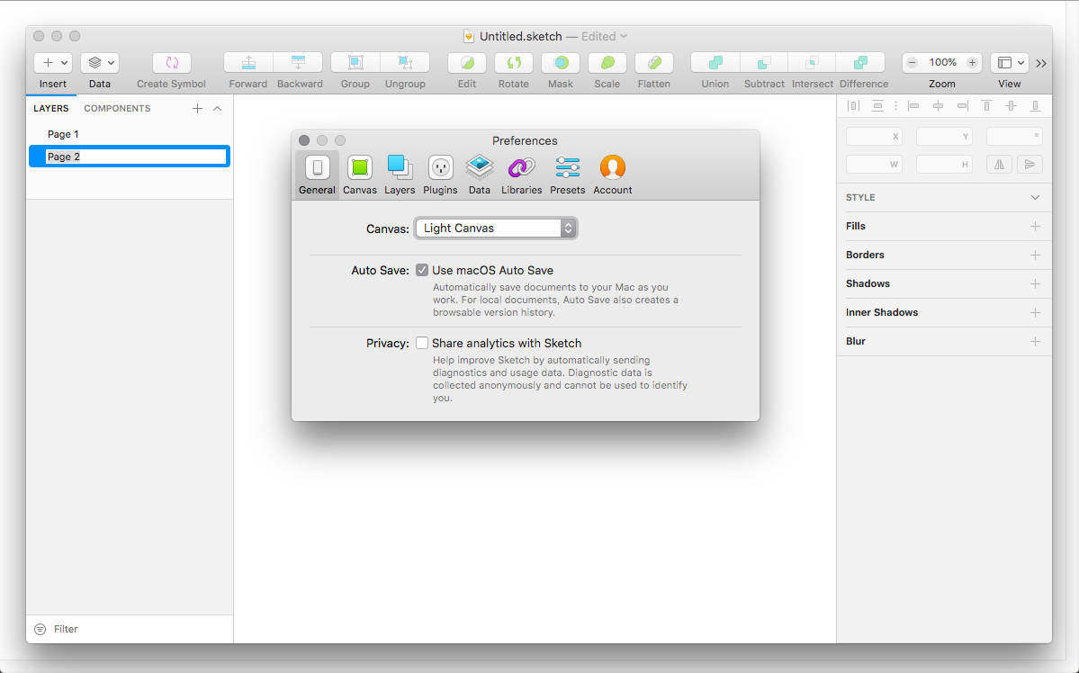The height and width of the screenshot is (673, 1079).
Task: Add a new page with plus icon
Action: click(197, 108)
